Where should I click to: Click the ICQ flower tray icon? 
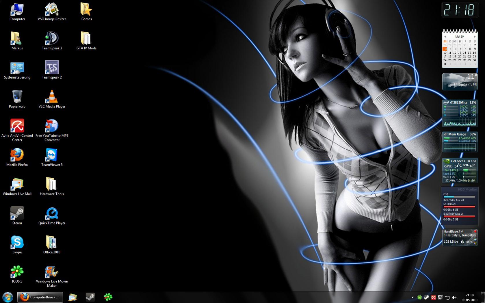(419, 298)
